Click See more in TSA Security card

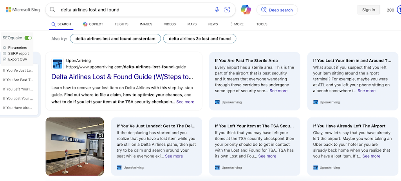[267, 156]
